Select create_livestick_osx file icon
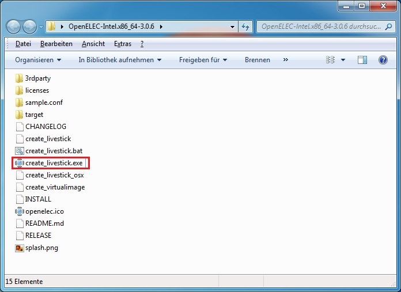Screen dimensions: 401x292 (x=20, y=175)
